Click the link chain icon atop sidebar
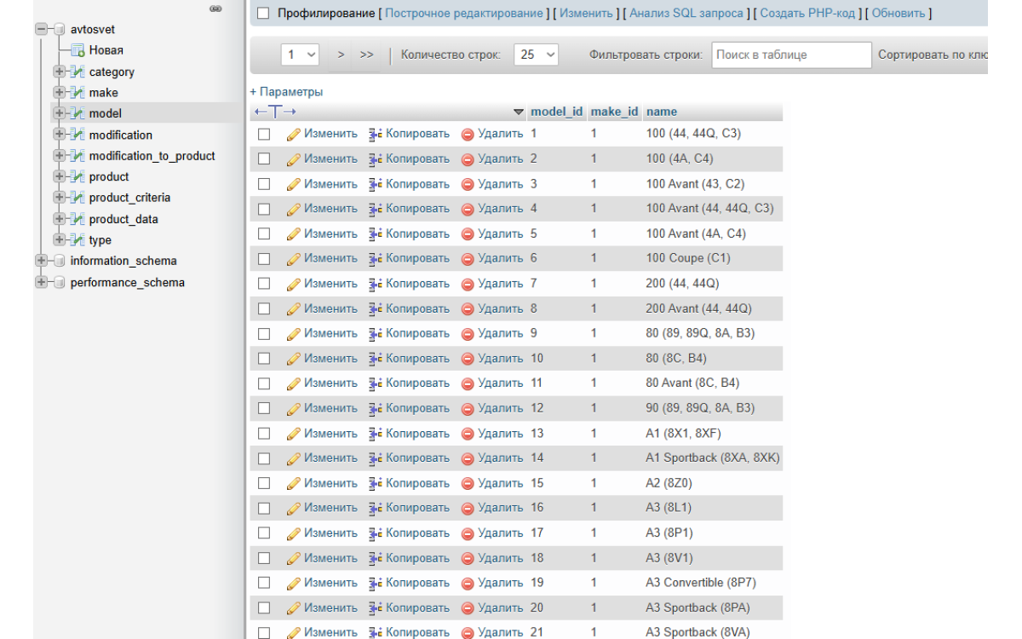1022x639 pixels. [216, 9]
